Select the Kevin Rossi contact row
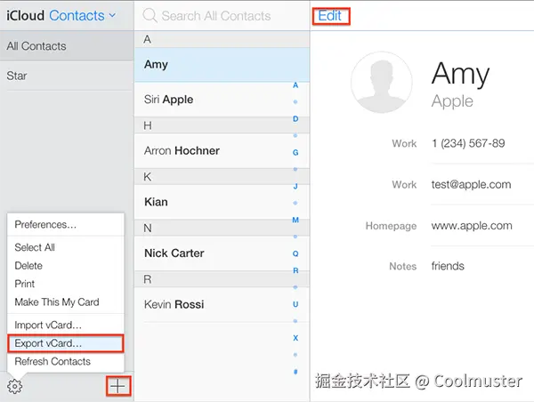Viewport: 534px width, 402px height. point(222,304)
